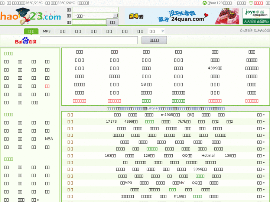Expand sidebar more link with » arrow
This screenshot has width=270, height=202.
coord(35,200)
